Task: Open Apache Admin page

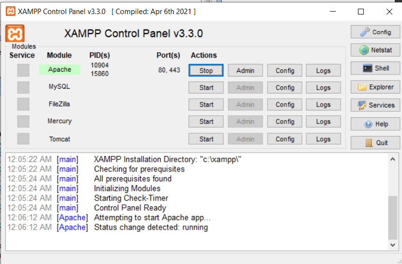Action: pos(245,70)
